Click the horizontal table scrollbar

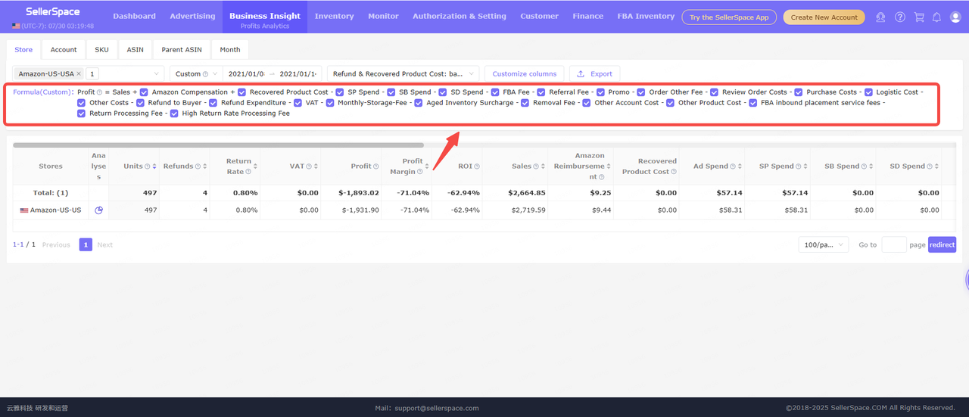218,145
